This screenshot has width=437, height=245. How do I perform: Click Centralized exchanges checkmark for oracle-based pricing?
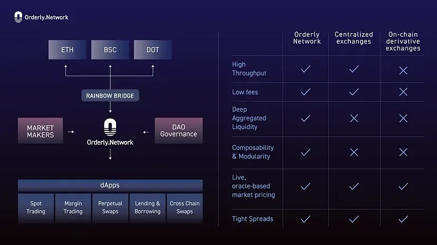point(354,186)
